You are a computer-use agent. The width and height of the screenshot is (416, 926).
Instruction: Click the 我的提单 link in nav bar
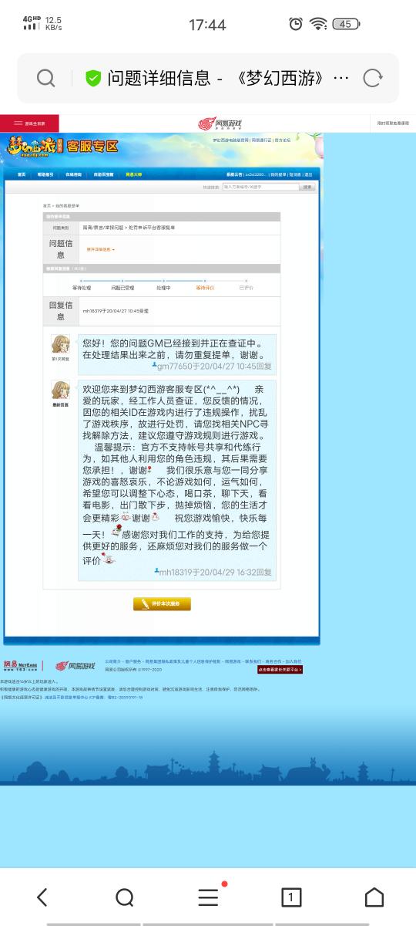[278, 175]
